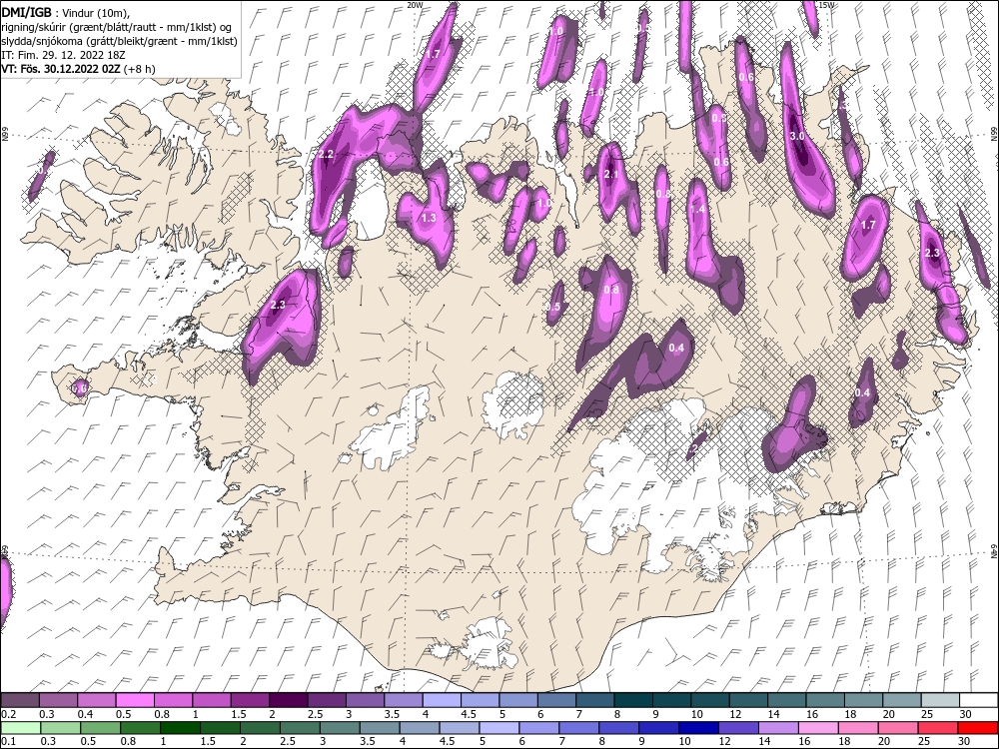The height and width of the screenshot is (749, 999).
Task: Pick the bright red 30 rain legend swatch
Action: (x=977, y=728)
